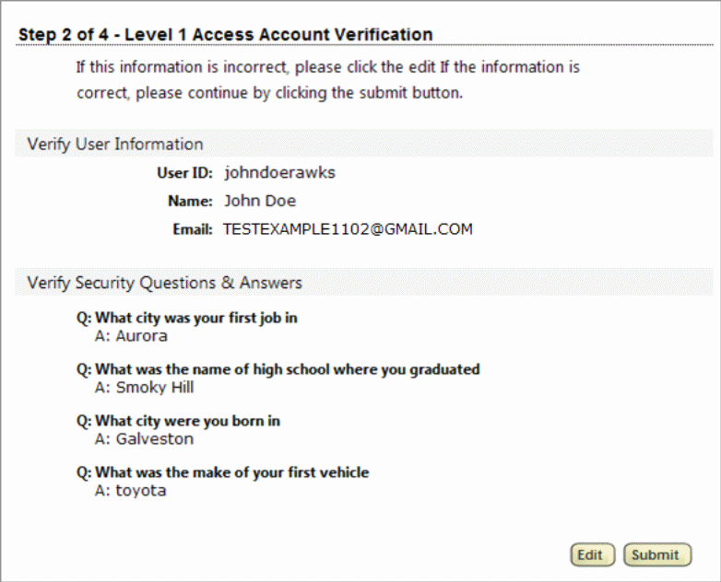Select the Aurora answer text
Image resolution: width=721 pixels, height=582 pixels.
pyautogui.click(x=141, y=336)
